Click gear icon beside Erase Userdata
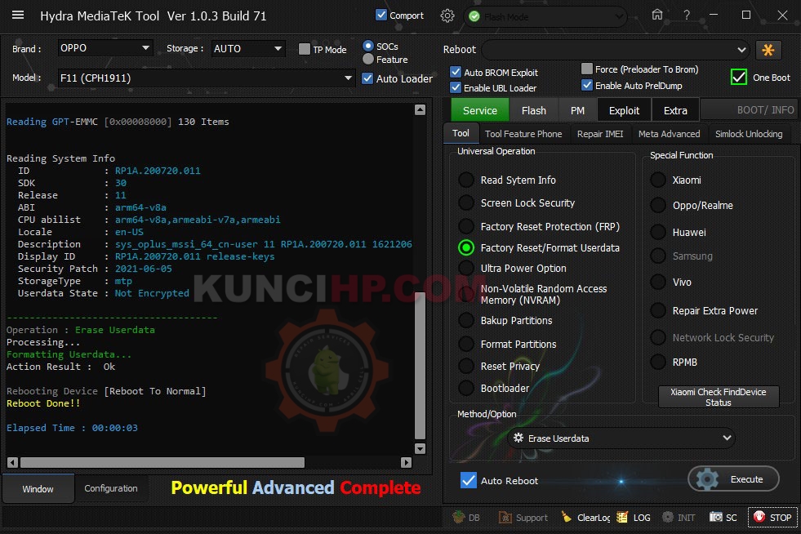 pyautogui.click(x=518, y=438)
